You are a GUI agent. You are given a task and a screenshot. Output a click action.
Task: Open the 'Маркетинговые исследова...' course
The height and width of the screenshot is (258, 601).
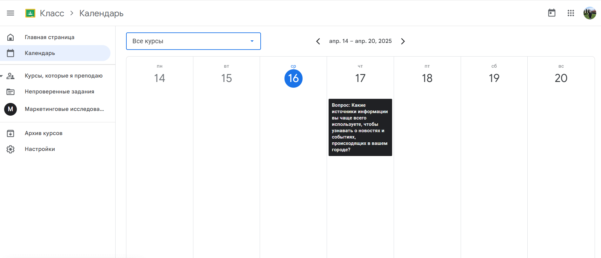coord(64,109)
